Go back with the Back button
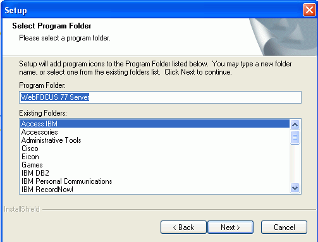The height and width of the screenshot is (242, 318). [x=183, y=227]
